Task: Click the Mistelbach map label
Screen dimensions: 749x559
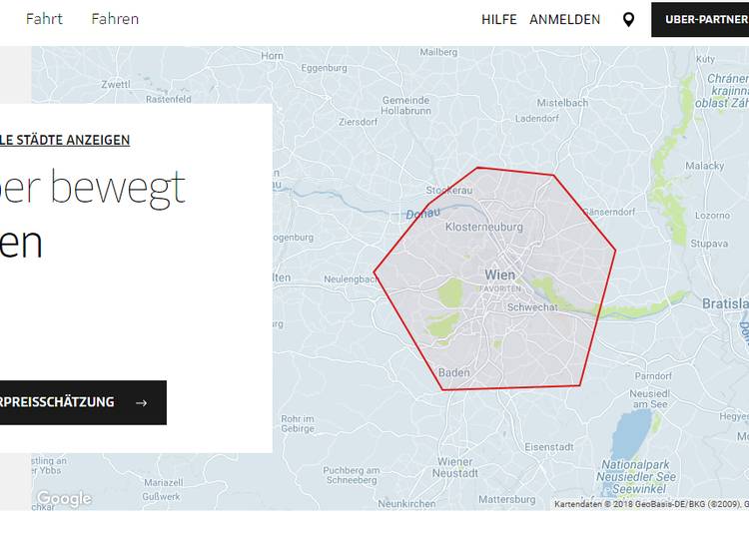Action: tap(562, 103)
